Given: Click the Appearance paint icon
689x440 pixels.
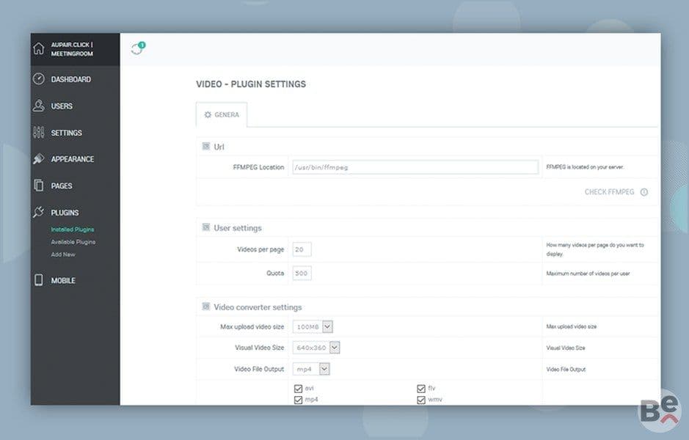Looking at the screenshot, I should (x=39, y=159).
